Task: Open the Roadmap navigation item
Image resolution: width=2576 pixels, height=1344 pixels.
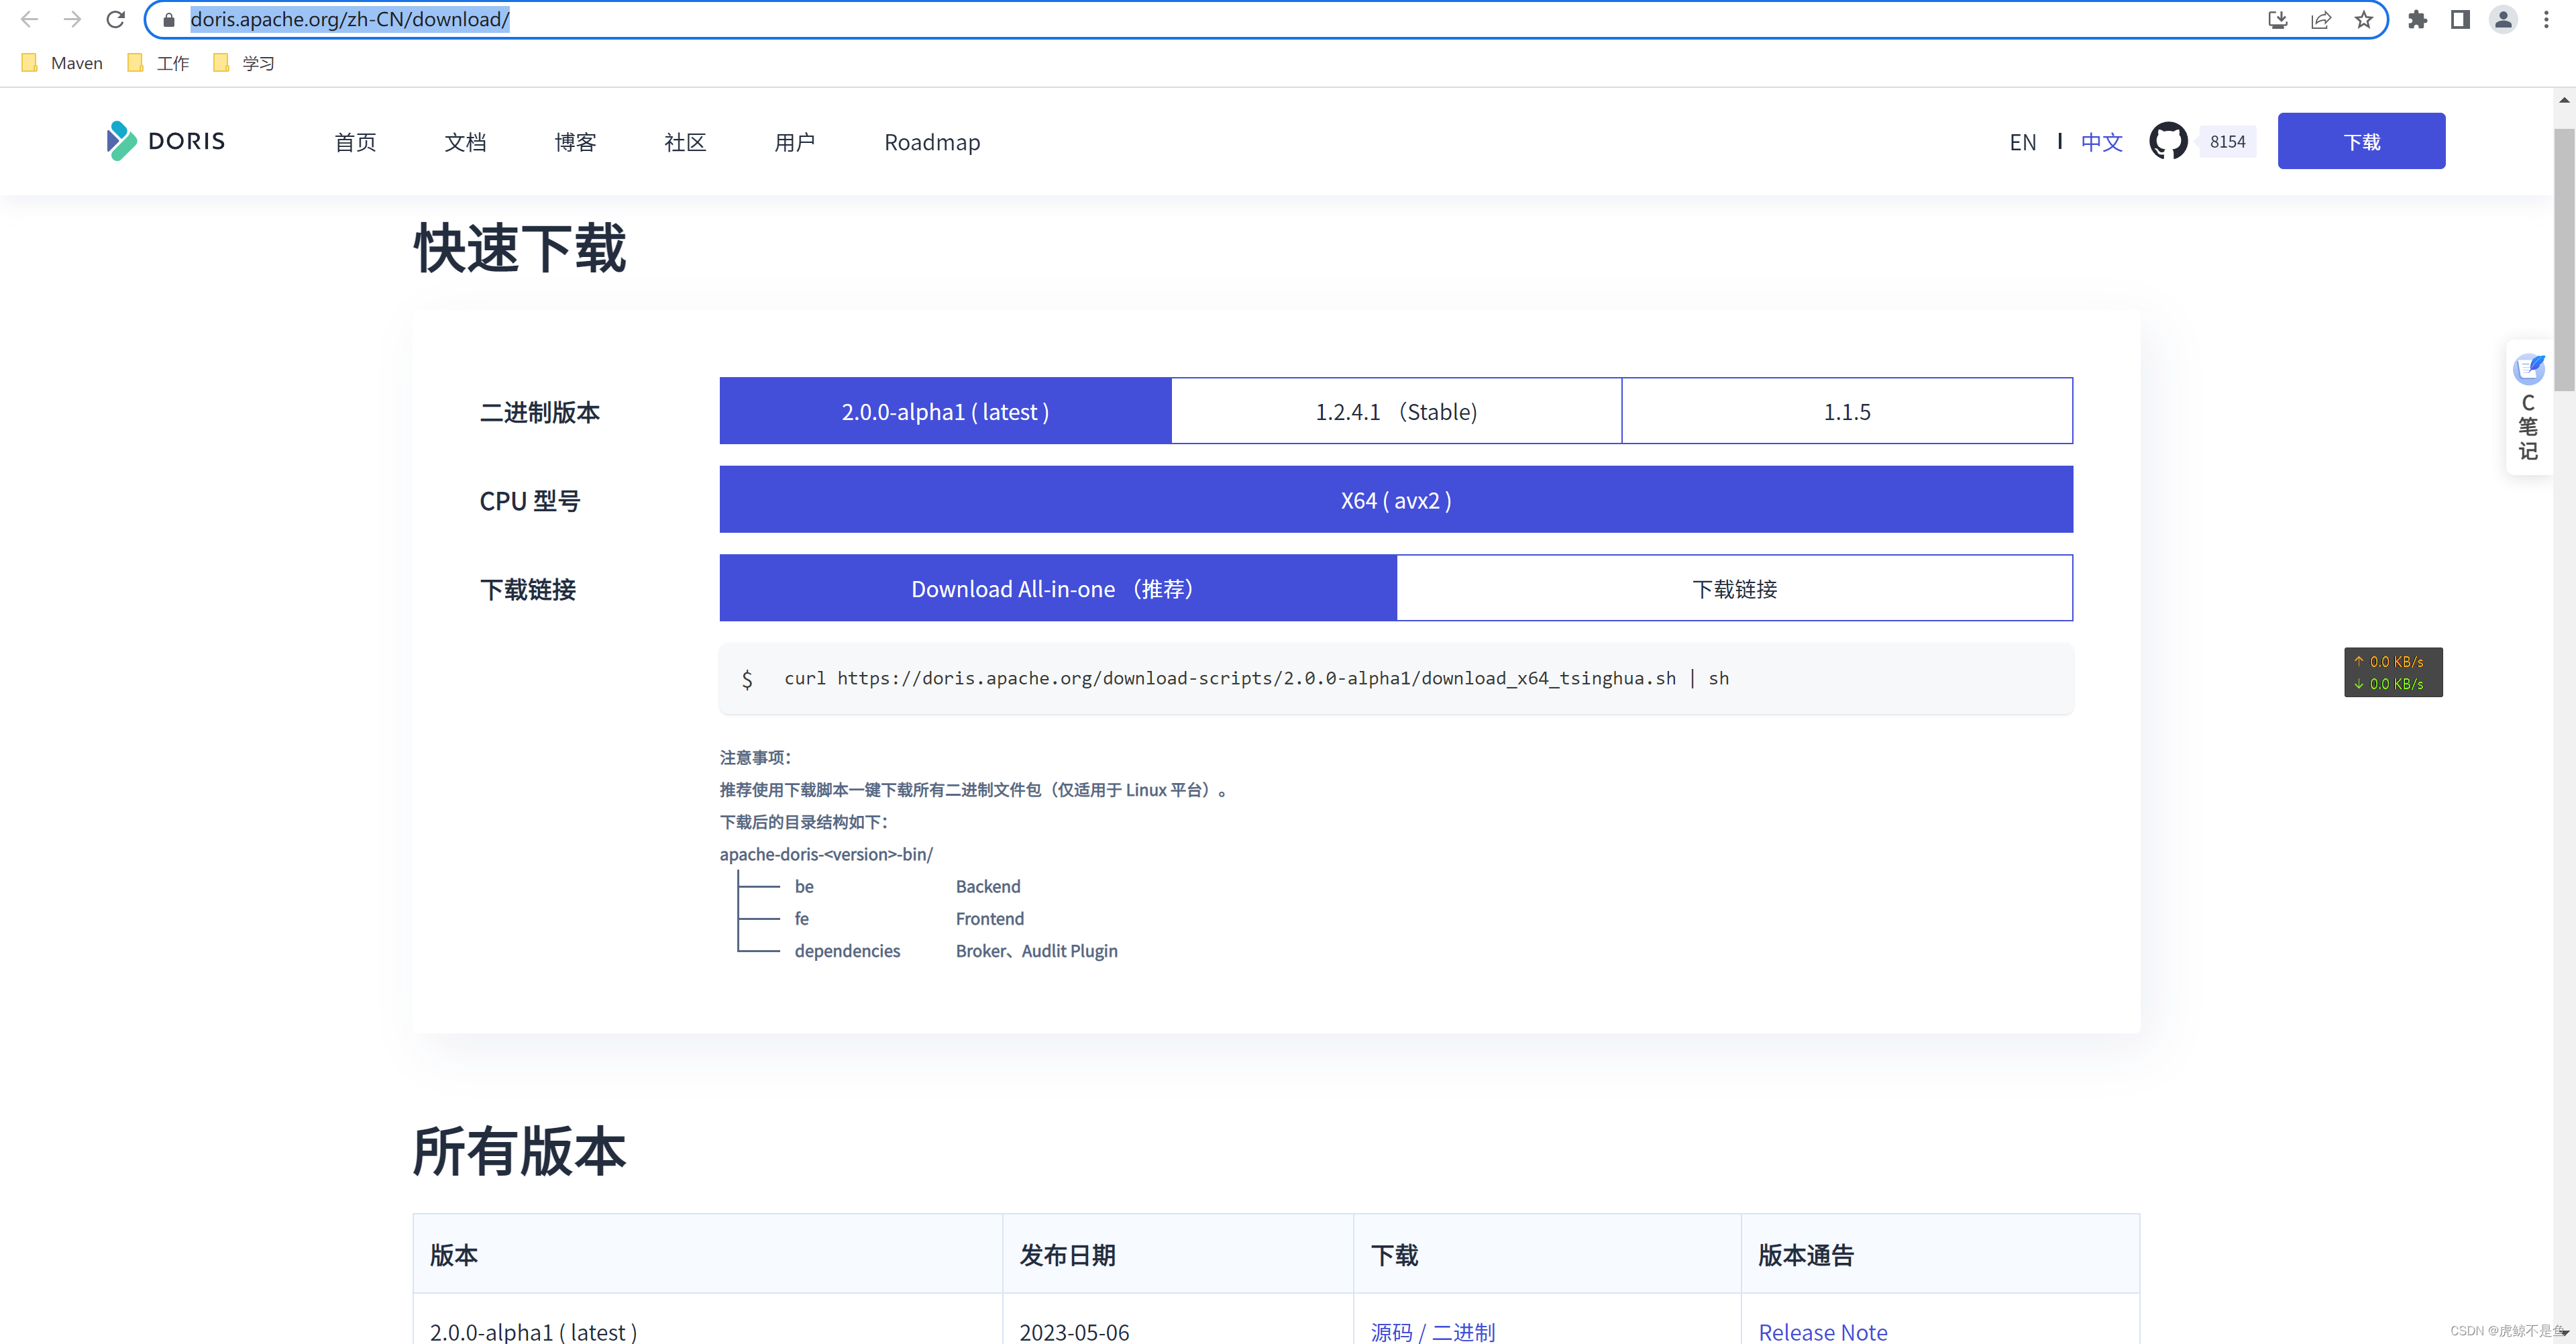Action: pos(932,142)
